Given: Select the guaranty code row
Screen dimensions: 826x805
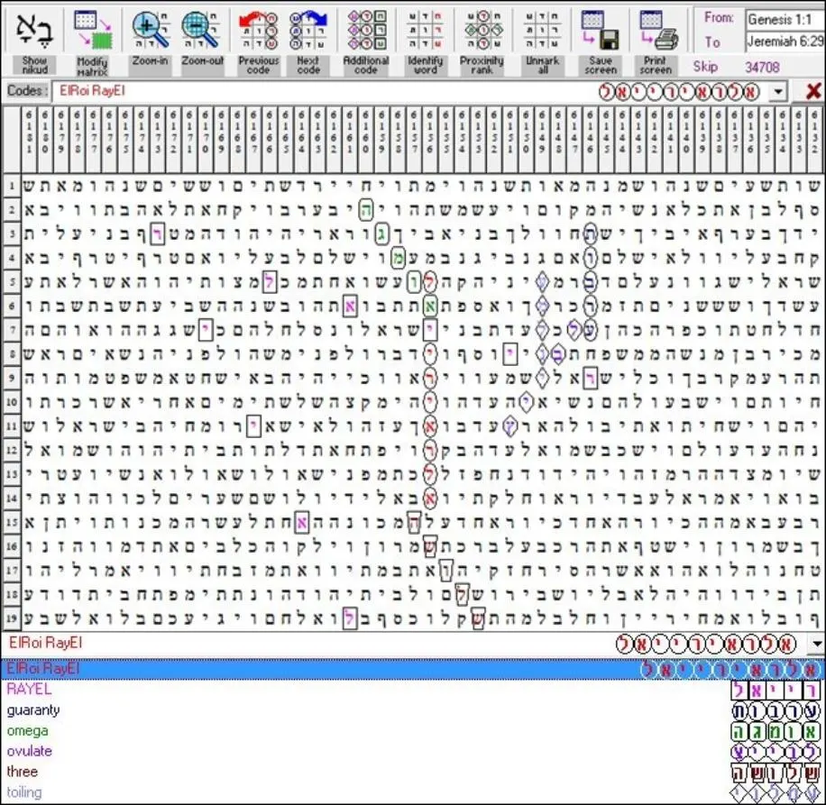Looking at the screenshot, I should click(413, 710).
